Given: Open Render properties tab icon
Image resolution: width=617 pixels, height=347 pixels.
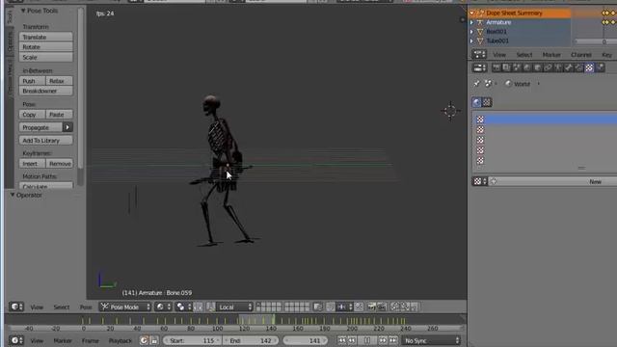Looking at the screenshot, I should coord(496,67).
